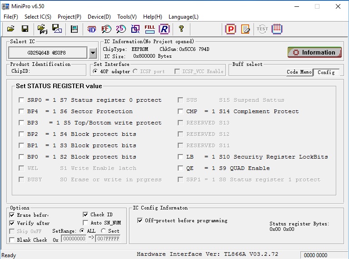
Task: Click the edit notes pencil icon
Action: tap(245, 29)
